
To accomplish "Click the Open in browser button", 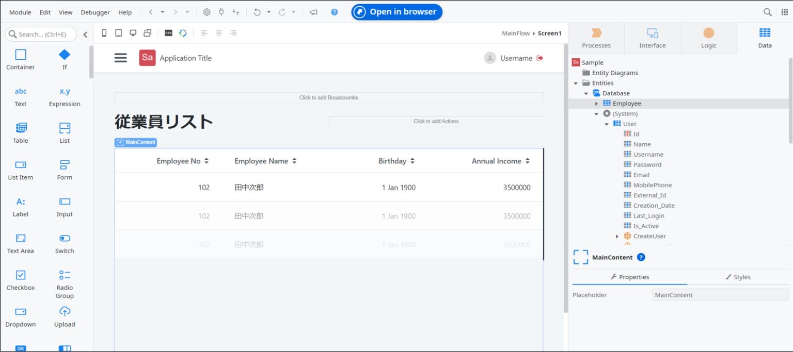I will coord(396,12).
